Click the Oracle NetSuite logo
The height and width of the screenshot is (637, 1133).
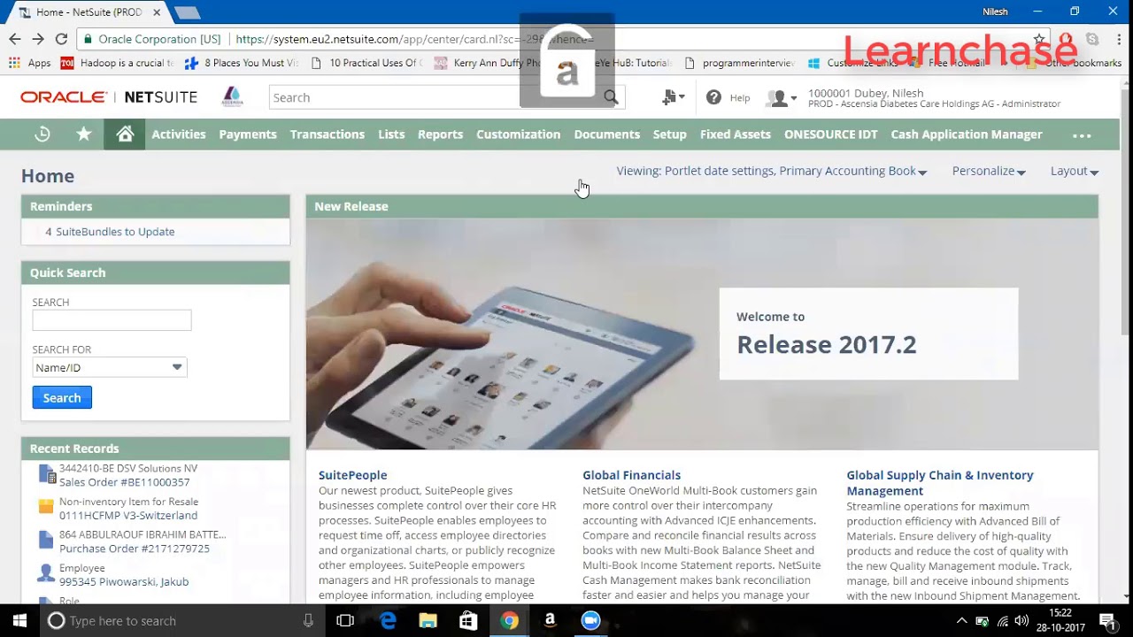pyautogui.click(x=109, y=97)
